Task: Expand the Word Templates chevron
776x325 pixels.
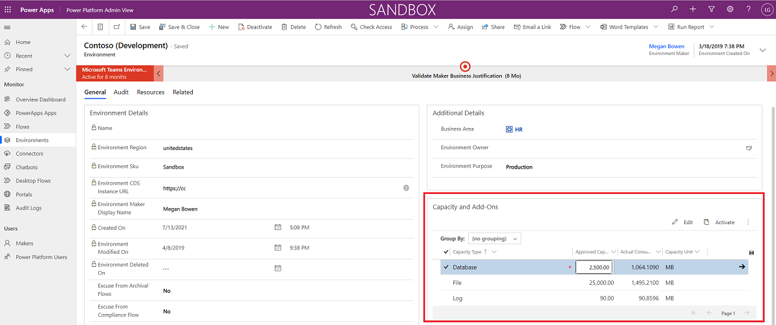Action: [x=655, y=27]
